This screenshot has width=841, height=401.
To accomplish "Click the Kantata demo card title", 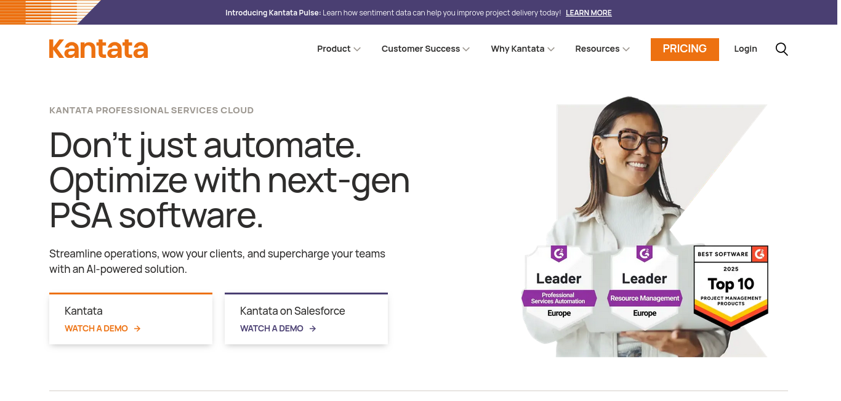I will (84, 311).
